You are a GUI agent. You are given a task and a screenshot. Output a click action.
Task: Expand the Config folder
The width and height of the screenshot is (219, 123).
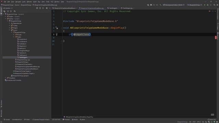click(10, 26)
